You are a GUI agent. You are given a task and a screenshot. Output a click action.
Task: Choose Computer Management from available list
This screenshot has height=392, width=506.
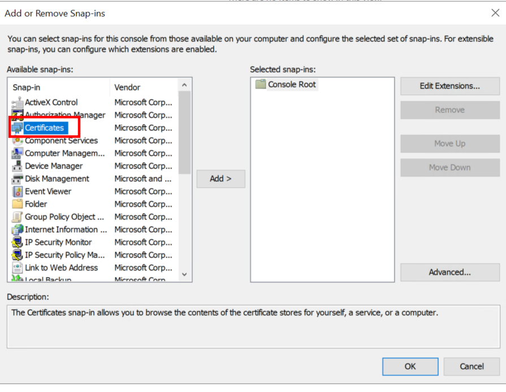click(x=64, y=153)
